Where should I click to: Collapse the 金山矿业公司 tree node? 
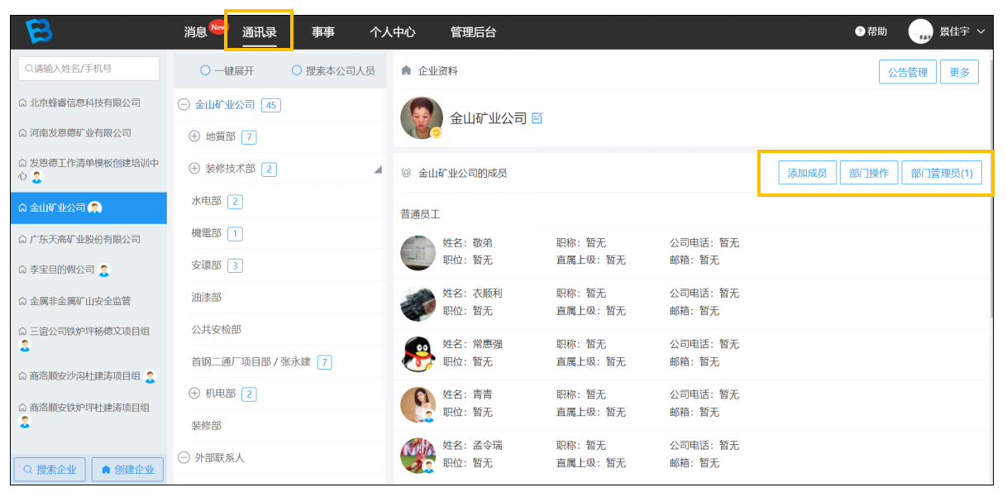pos(184,105)
